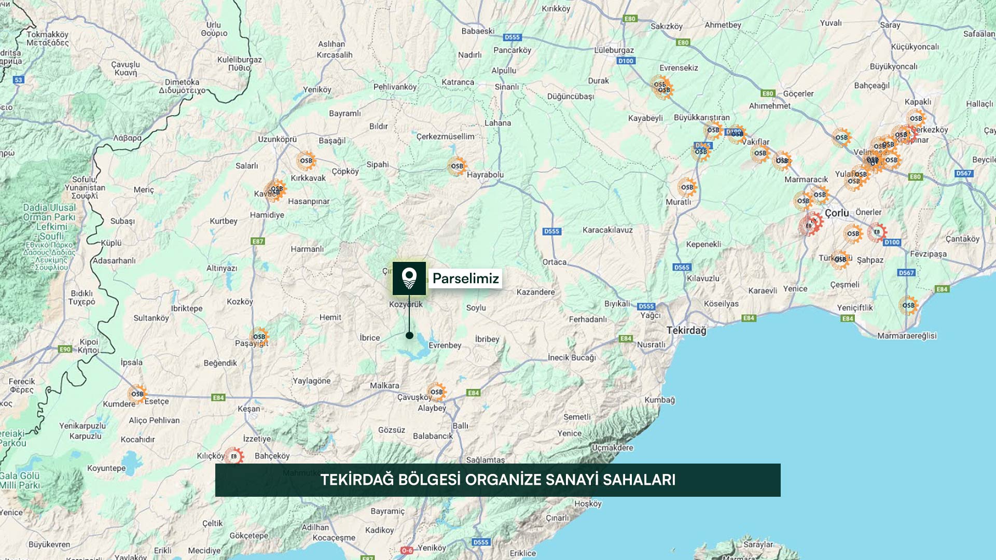Open the OSB marker above Kırkkavak
Image resolution: width=996 pixels, height=560 pixels.
[306, 161]
